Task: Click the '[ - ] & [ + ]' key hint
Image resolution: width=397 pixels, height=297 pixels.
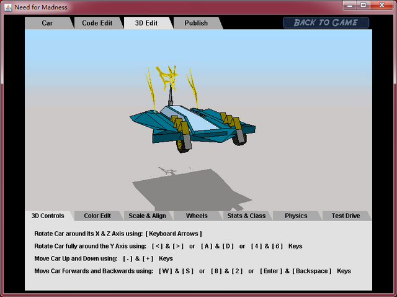Action: [138, 258]
